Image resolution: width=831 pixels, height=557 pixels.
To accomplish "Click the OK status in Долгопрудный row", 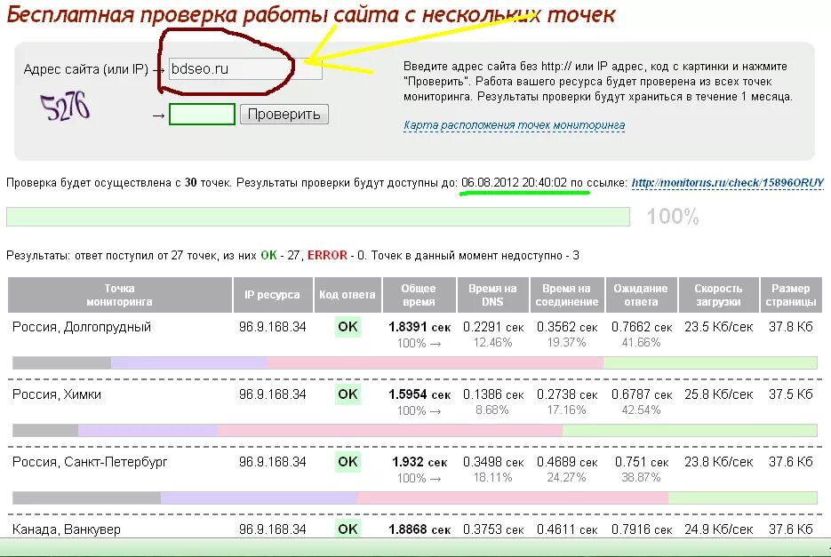I will click(x=348, y=327).
